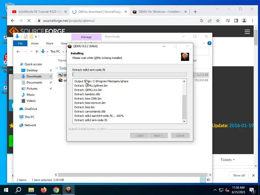Click the Chrome address bar URL
Viewport: 260px width, 195px height.
[69, 21]
